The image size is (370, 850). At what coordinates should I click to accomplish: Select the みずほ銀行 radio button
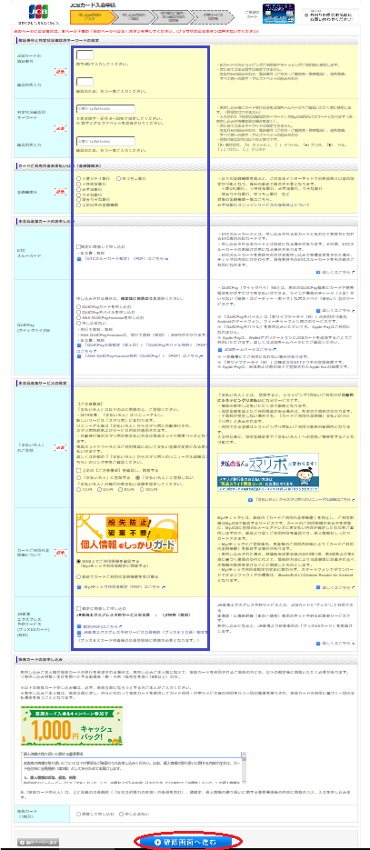click(78, 189)
